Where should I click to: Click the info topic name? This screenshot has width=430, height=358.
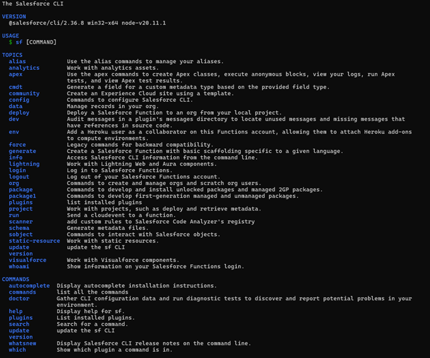15,158
